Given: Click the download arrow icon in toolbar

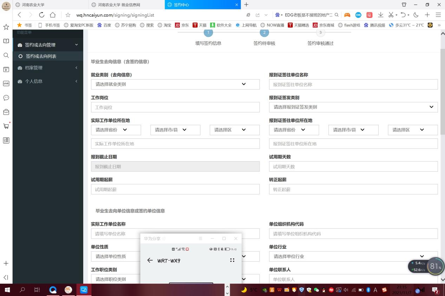Looking at the screenshot, I should (x=380, y=15).
